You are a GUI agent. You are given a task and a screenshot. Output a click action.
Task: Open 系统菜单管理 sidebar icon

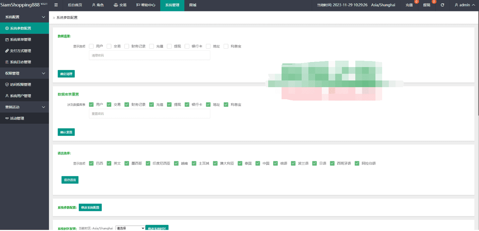[7, 40]
